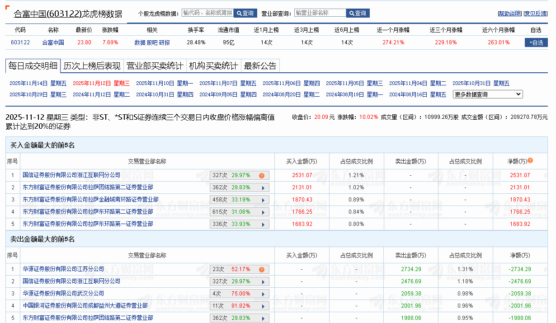Open 华源证券江苏分公司 link

point(63,269)
